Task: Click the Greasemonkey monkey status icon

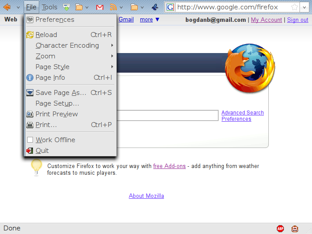Action: tap(295, 229)
